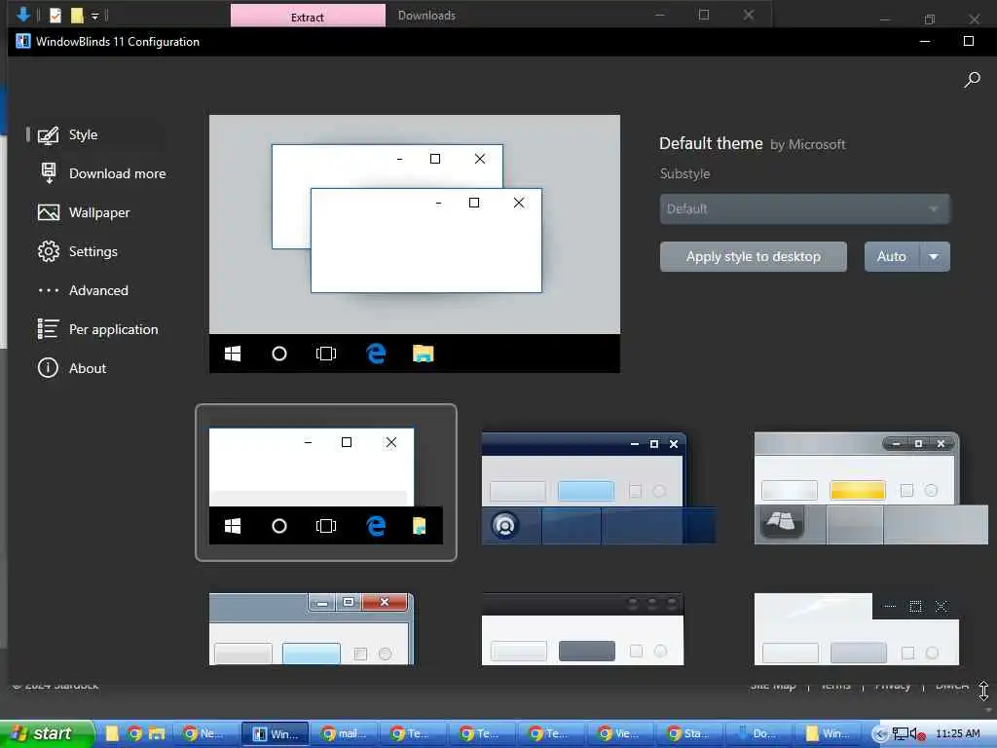The width and height of the screenshot is (997, 748).
Task: Click the search magnifier icon
Action: pos(972,80)
